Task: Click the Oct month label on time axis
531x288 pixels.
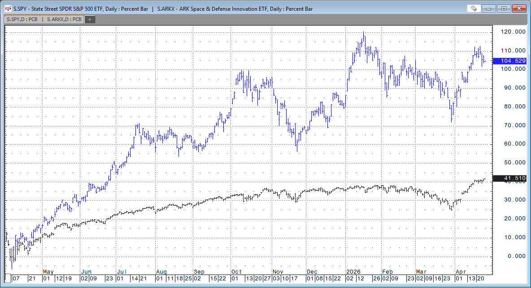Action: 236,271
